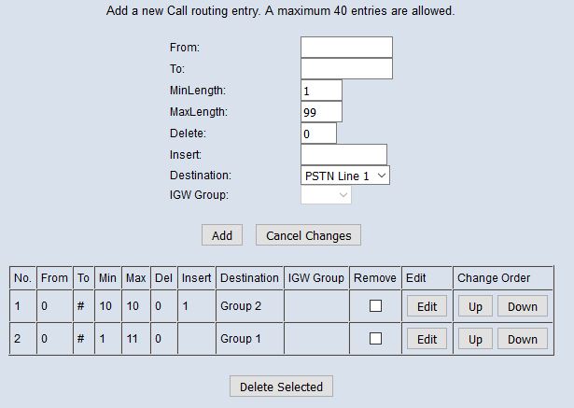Move entry 1 Up in order
The height and width of the screenshot is (408, 574).
(475, 306)
